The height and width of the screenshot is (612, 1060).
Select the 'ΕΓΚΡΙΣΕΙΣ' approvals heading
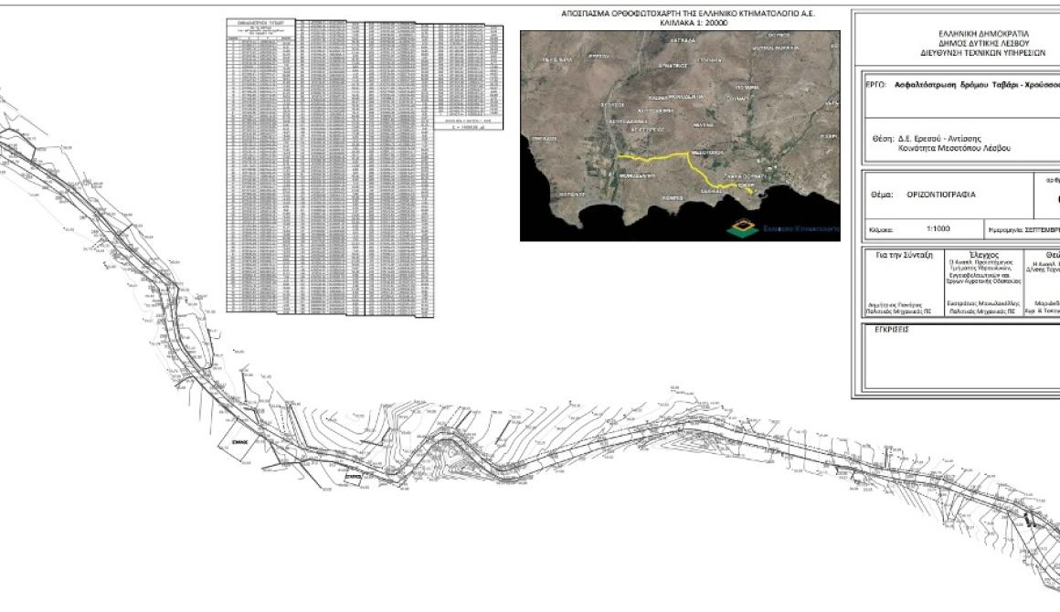pos(891,331)
